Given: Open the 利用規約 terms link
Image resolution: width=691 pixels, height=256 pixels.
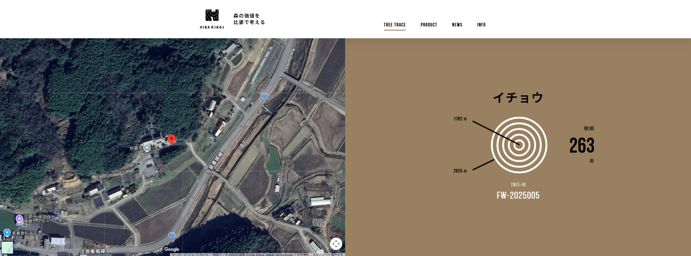Looking at the screenshot, I should click(x=303, y=254).
